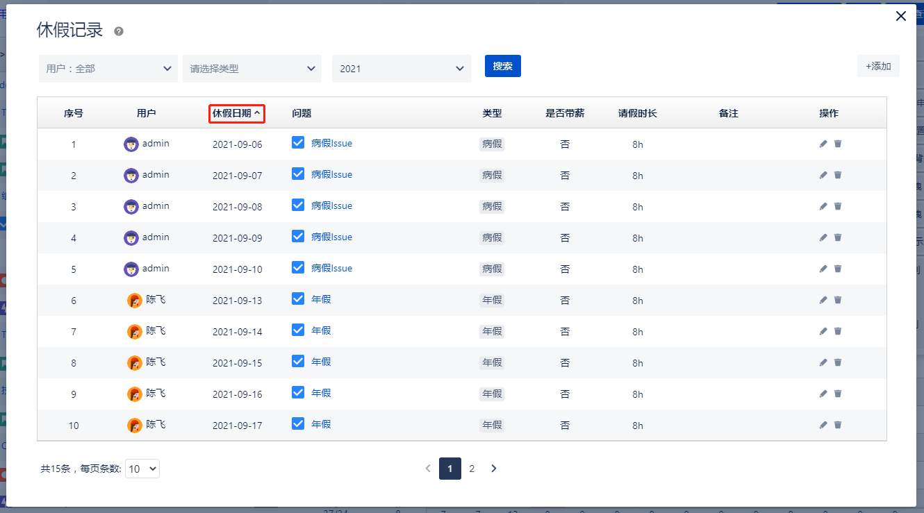Go to page 2 of results
924x513 pixels.
click(x=472, y=469)
